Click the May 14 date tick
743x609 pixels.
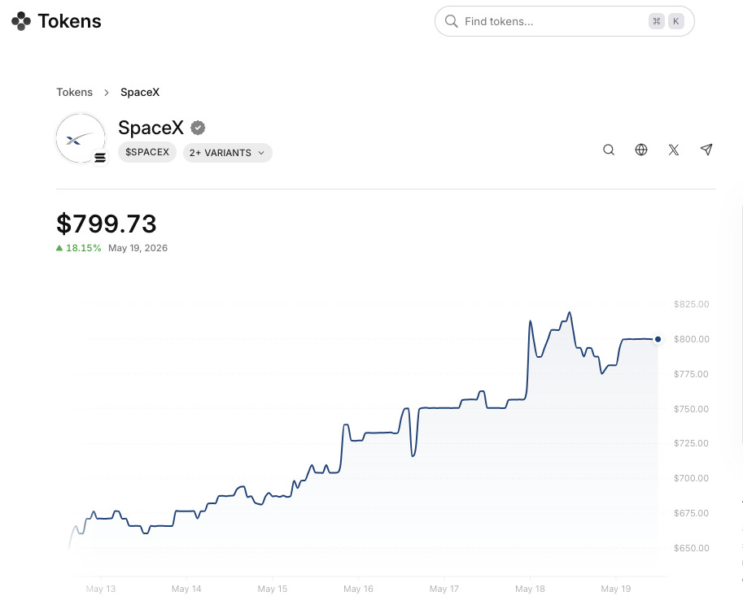point(186,589)
